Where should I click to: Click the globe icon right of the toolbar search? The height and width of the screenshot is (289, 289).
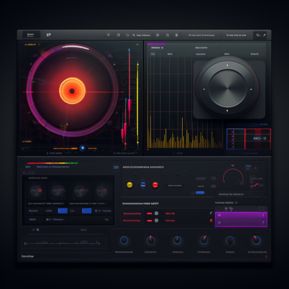(x=157, y=35)
